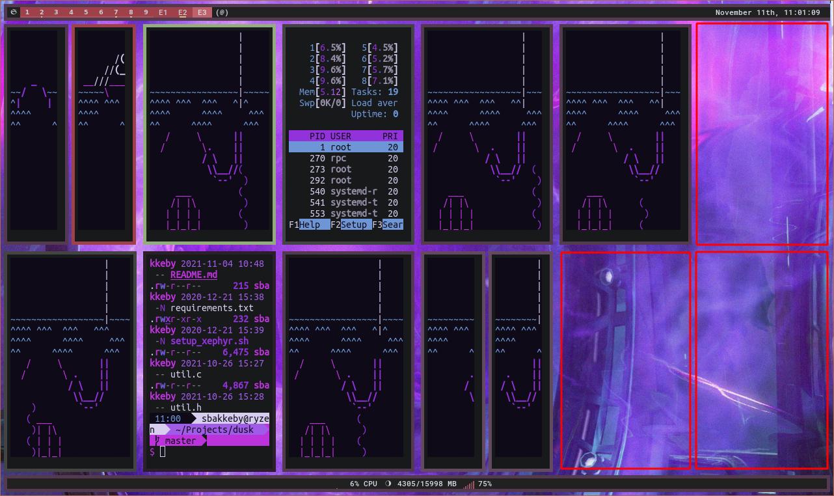Click the Mem meter reading 5.12
The width and height of the screenshot is (834, 496).
point(323,92)
